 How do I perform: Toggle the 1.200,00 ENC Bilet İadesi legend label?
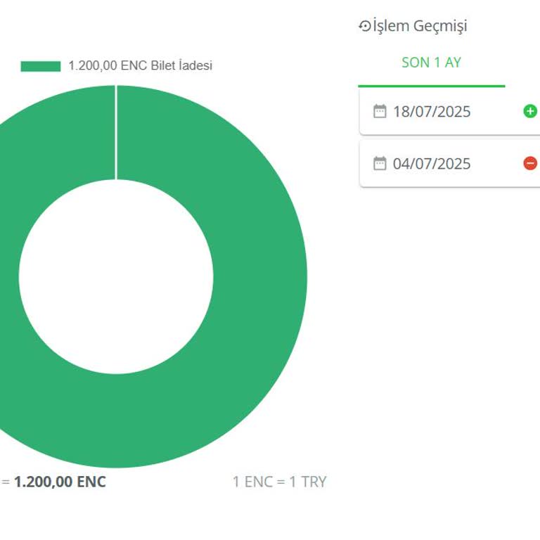coord(140,66)
